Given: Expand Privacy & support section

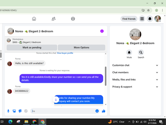Looking at the screenshot, I should (135, 87).
